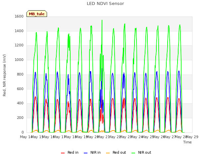The width and height of the screenshot is (212, 159).
Task: Click the May 29 x-axis tick label
Action: point(192,137)
